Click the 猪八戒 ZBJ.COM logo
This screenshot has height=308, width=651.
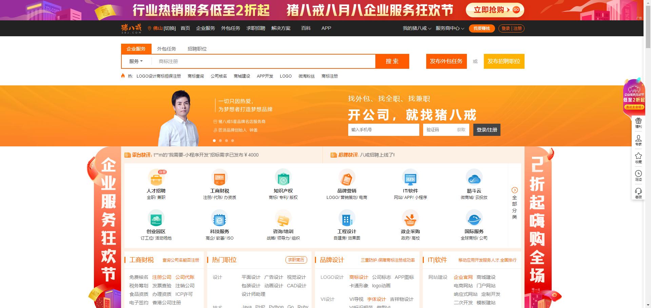point(131,28)
